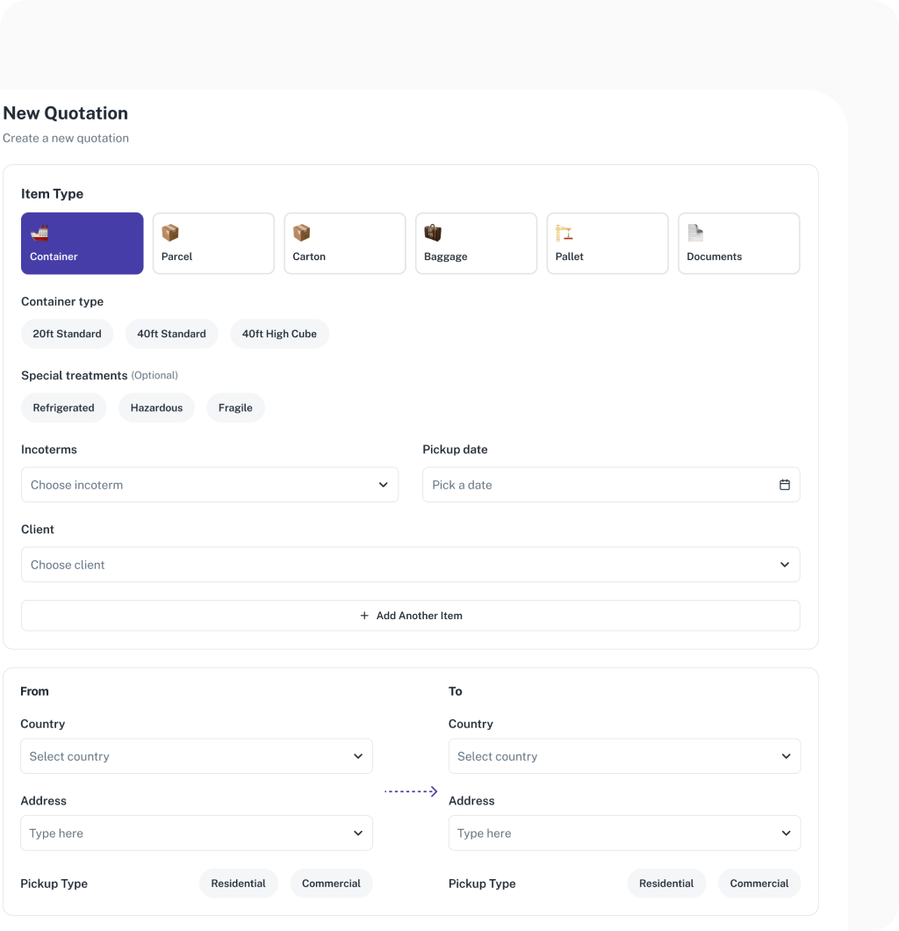Click the Documents page icon

695,232
